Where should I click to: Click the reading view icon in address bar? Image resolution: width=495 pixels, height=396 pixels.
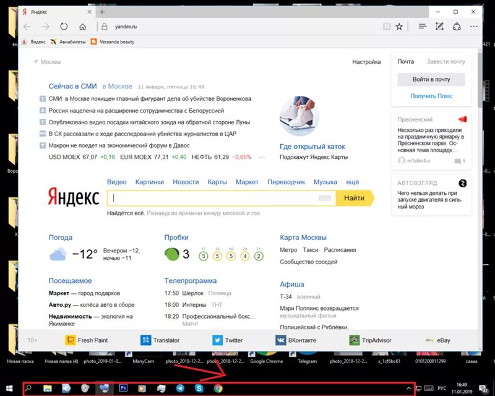[x=387, y=27]
